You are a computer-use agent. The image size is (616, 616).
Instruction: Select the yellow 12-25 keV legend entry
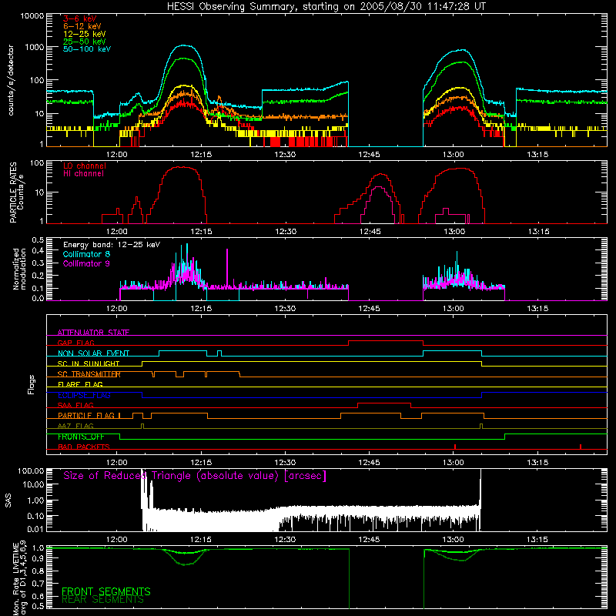click(x=85, y=34)
